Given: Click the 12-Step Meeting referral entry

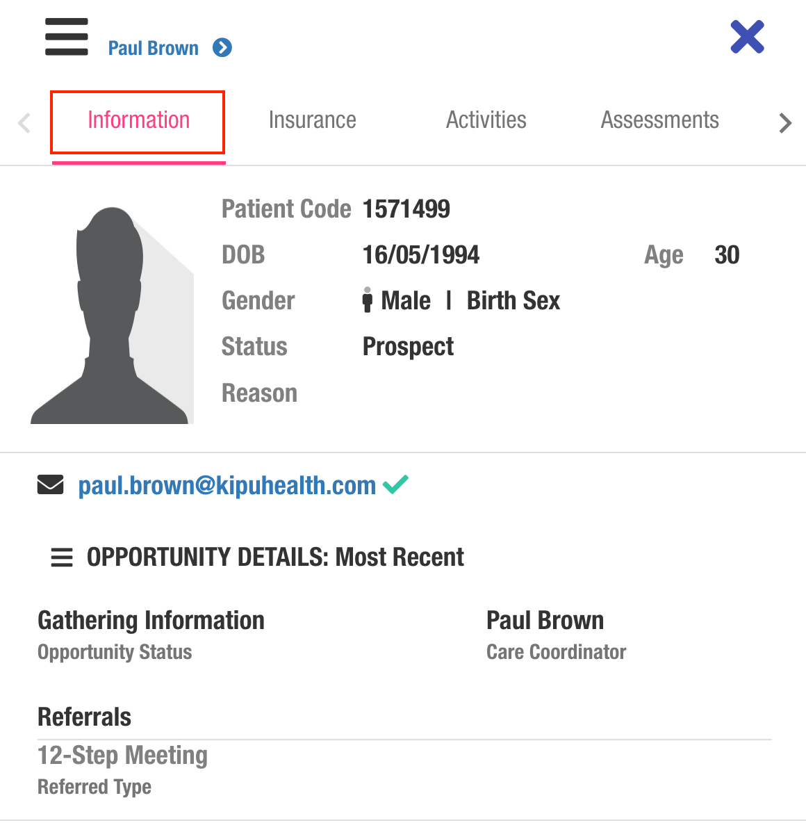Looking at the screenshot, I should pos(122,756).
